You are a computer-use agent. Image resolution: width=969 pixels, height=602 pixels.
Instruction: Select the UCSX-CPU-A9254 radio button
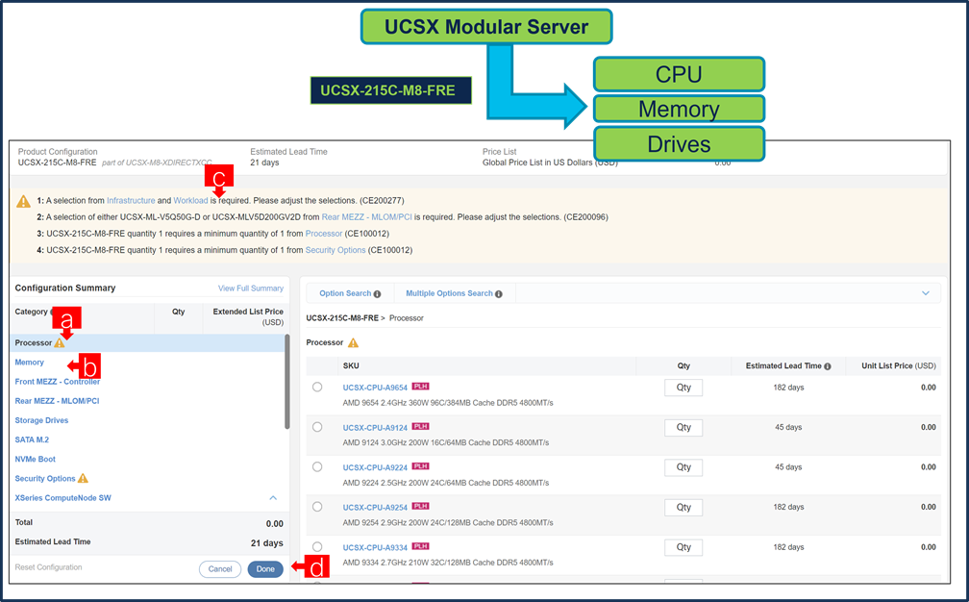tap(317, 507)
